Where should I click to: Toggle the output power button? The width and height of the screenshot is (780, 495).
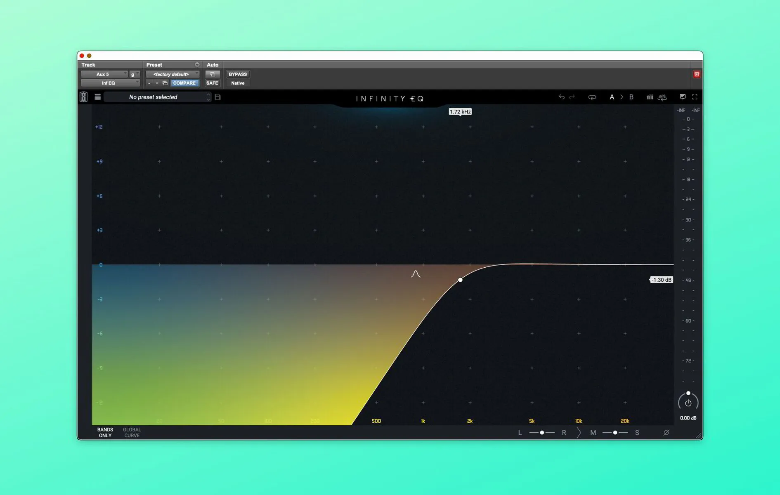tap(688, 403)
